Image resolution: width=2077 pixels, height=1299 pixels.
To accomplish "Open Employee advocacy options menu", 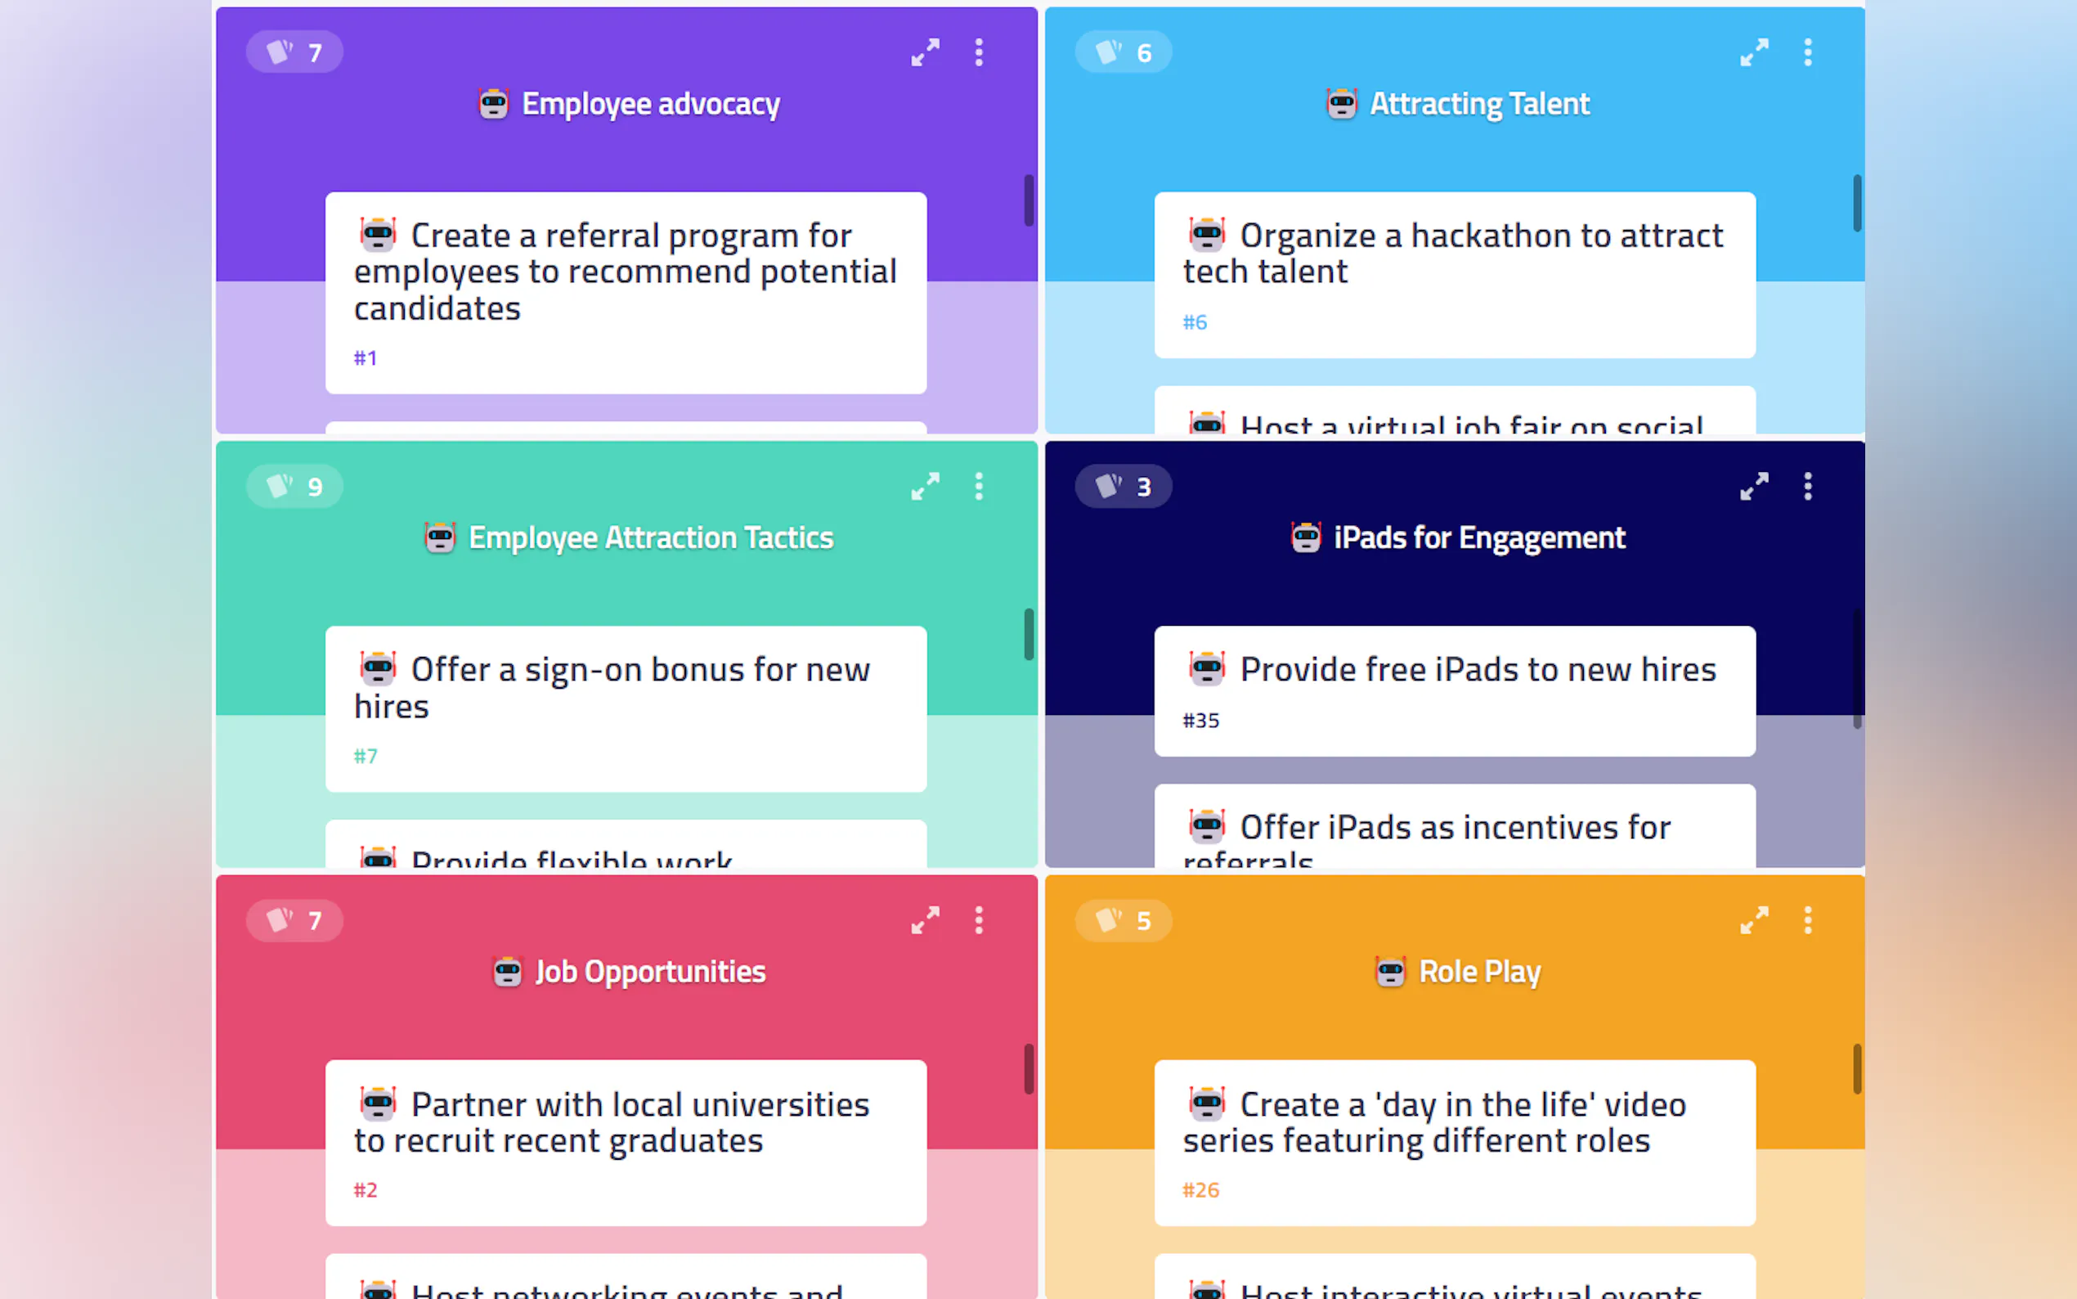I will (x=979, y=52).
